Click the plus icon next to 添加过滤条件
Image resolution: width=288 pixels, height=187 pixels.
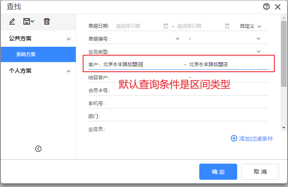tap(234, 138)
